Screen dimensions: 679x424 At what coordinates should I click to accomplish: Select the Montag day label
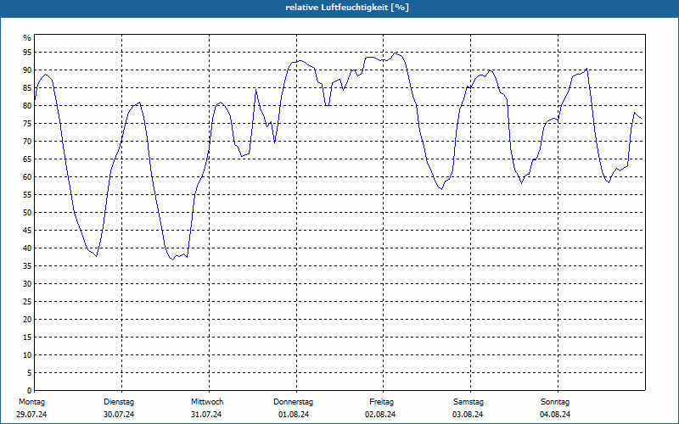point(31,402)
